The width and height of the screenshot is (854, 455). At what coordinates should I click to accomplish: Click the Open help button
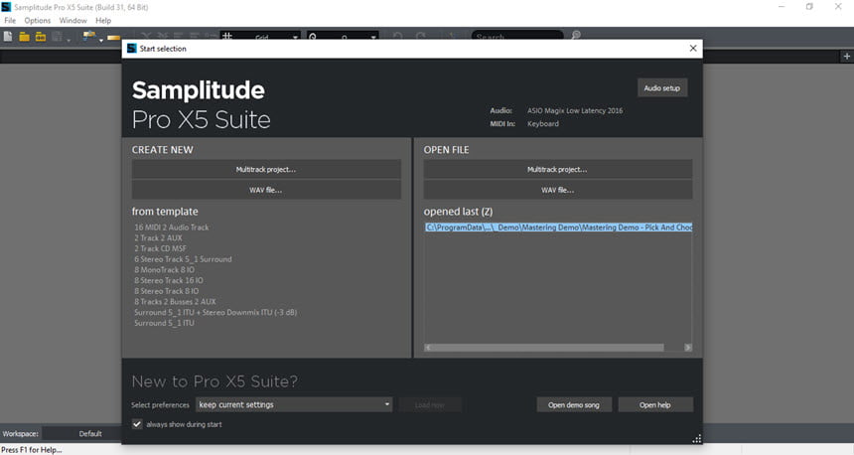pyautogui.click(x=655, y=405)
